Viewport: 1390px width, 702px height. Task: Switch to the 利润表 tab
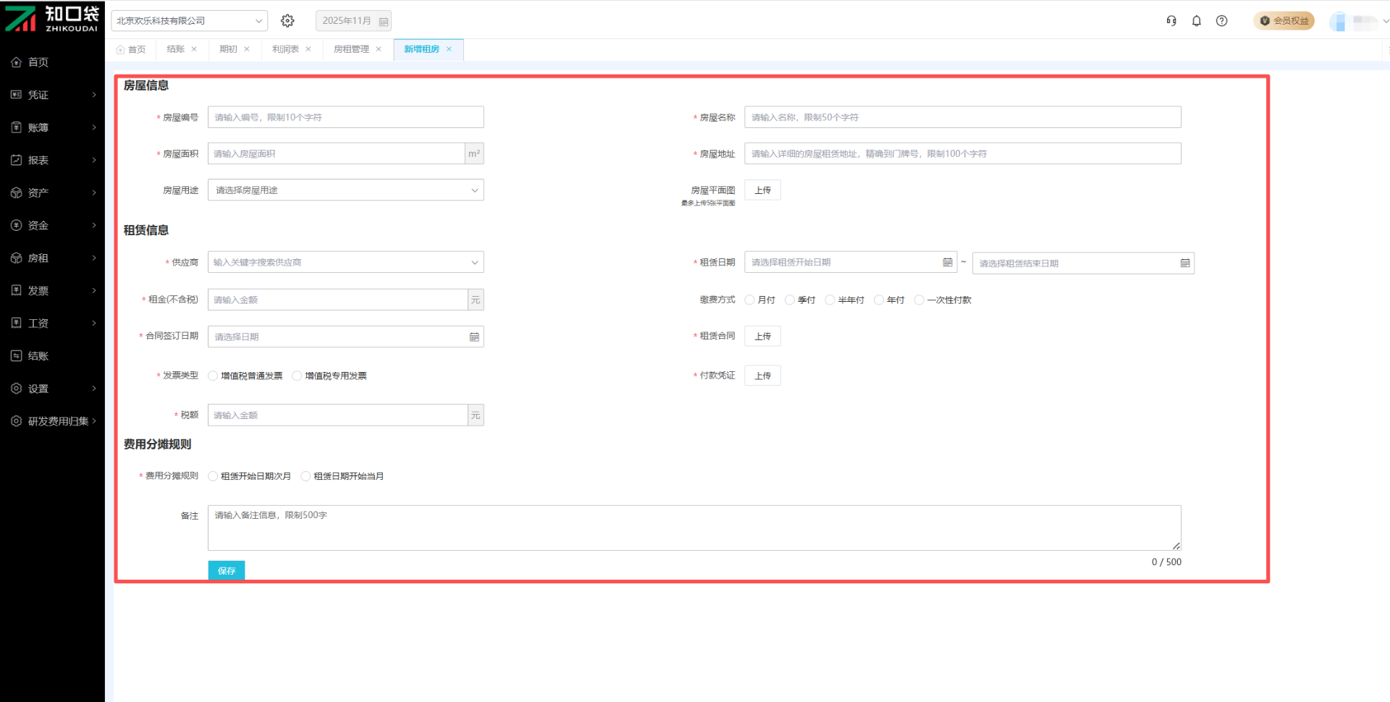tap(285, 49)
